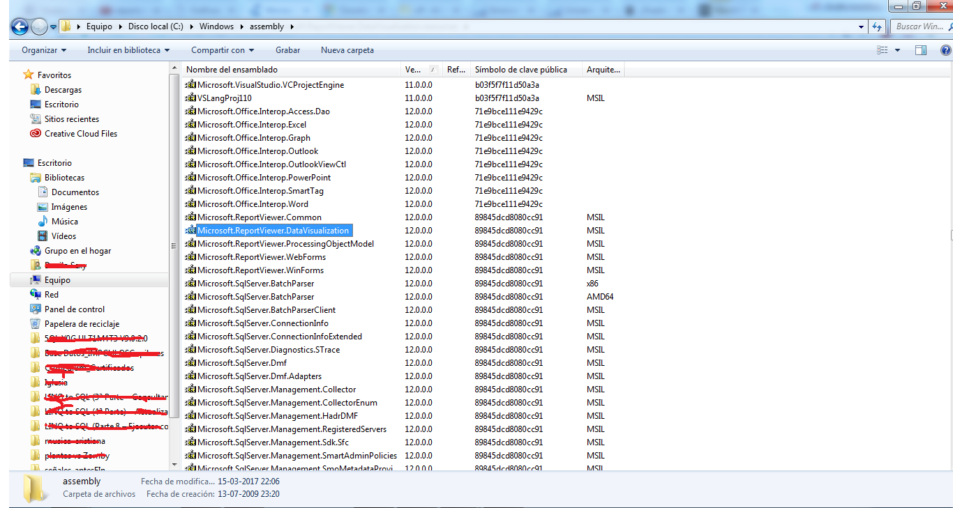This screenshot has width=953, height=508.
Task: Click Nueva carpeta in the toolbar
Action: coord(347,50)
